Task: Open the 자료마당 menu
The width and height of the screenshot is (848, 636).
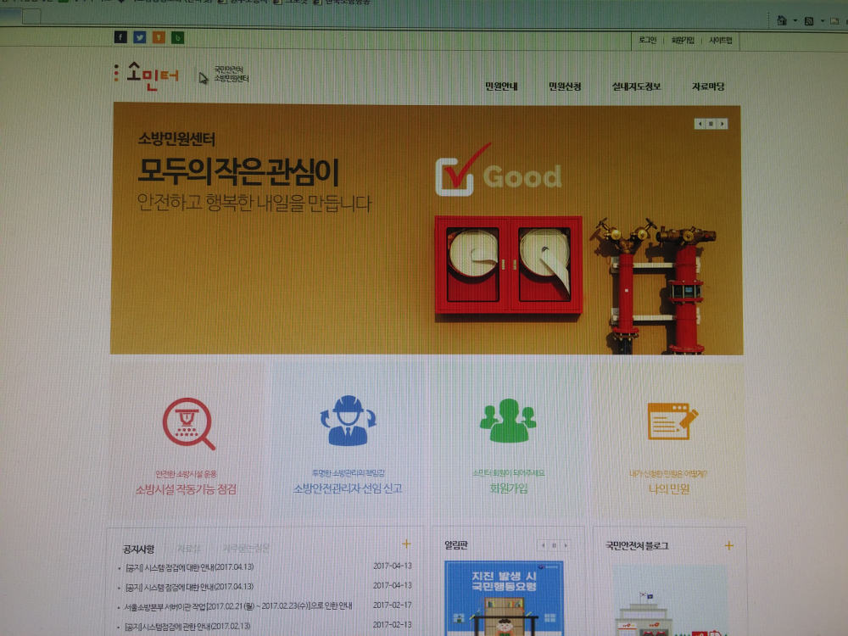Action: point(708,85)
